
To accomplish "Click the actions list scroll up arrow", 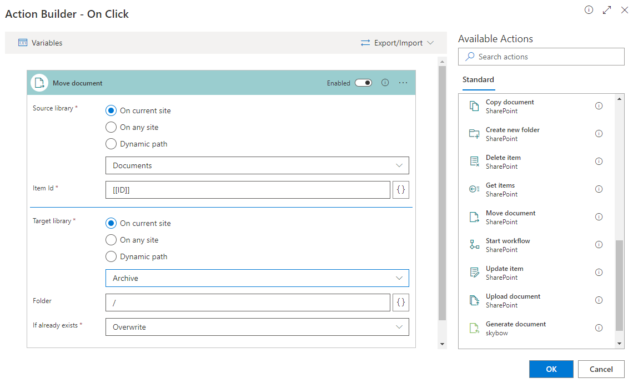I will (x=619, y=98).
